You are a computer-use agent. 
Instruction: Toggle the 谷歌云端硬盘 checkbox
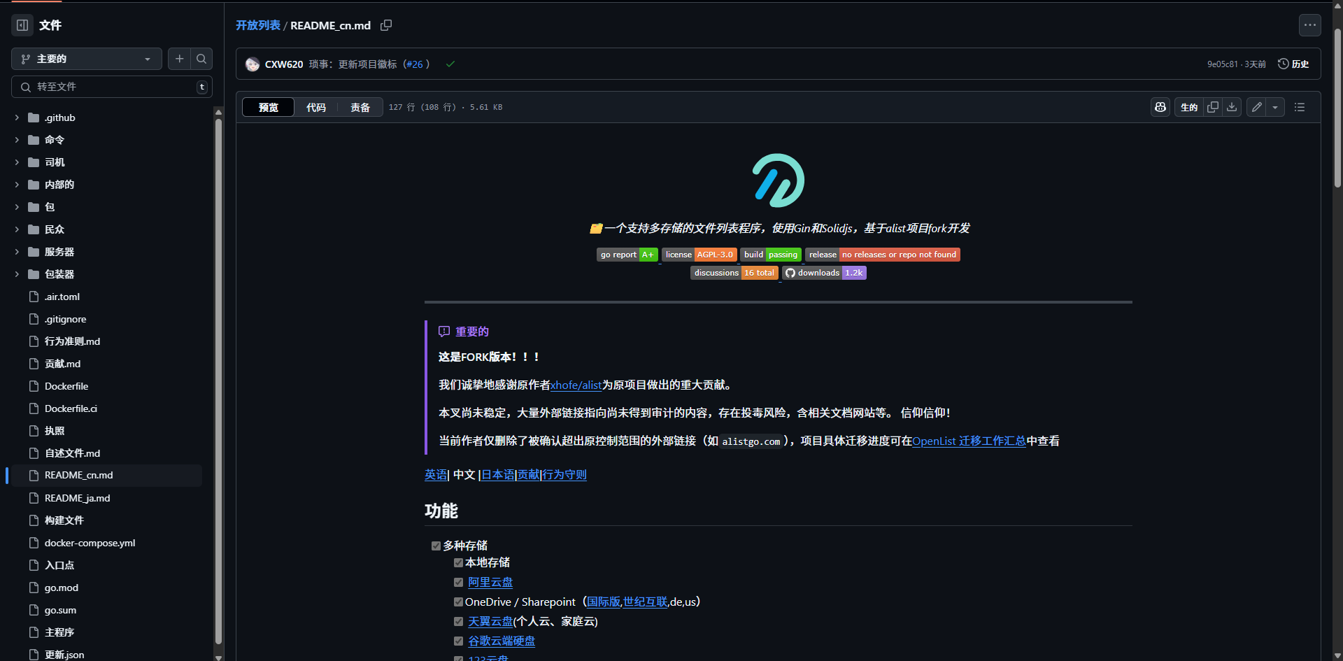point(458,641)
